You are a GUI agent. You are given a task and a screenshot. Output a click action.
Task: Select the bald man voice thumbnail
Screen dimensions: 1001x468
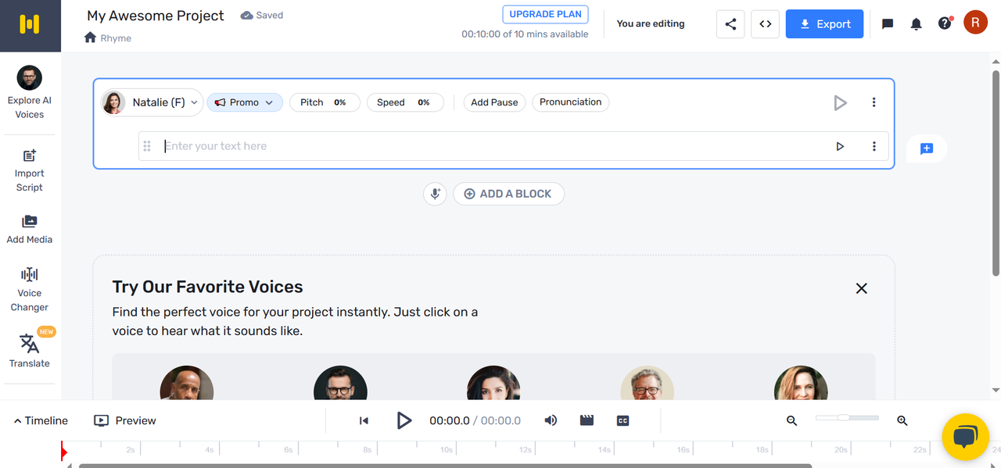(x=187, y=383)
